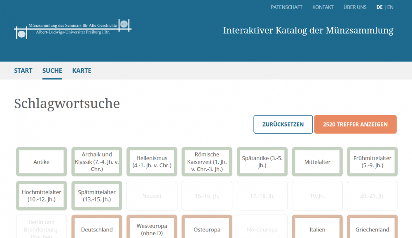Switch language to English (EN)

click(x=390, y=7)
